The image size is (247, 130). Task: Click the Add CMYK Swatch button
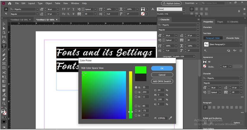click(x=162, y=81)
